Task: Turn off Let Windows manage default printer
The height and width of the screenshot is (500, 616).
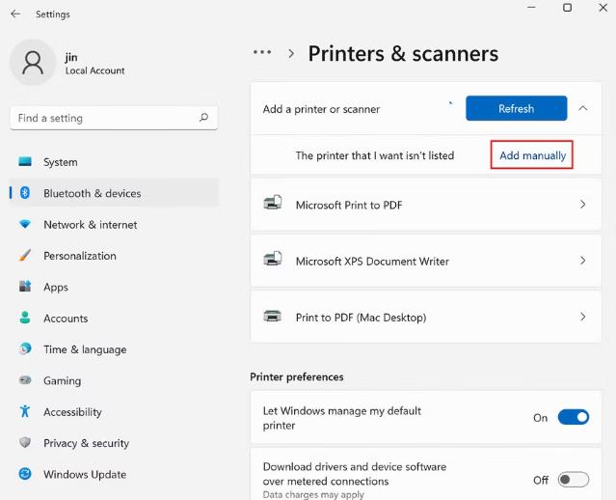Action: click(574, 417)
